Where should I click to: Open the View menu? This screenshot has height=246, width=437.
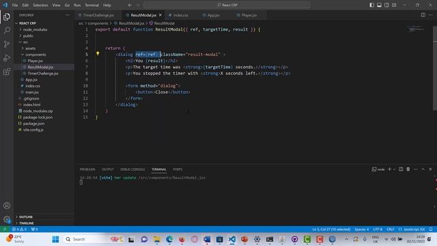coord(56,5)
